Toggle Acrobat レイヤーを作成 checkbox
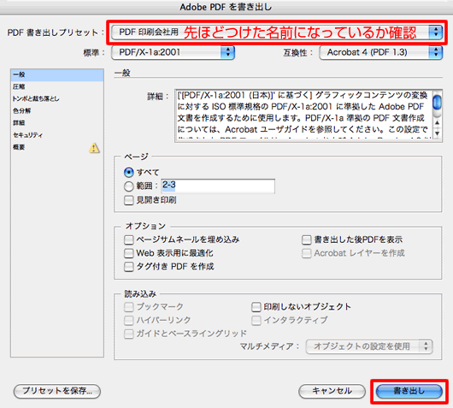453x408 pixels. tap(306, 253)
